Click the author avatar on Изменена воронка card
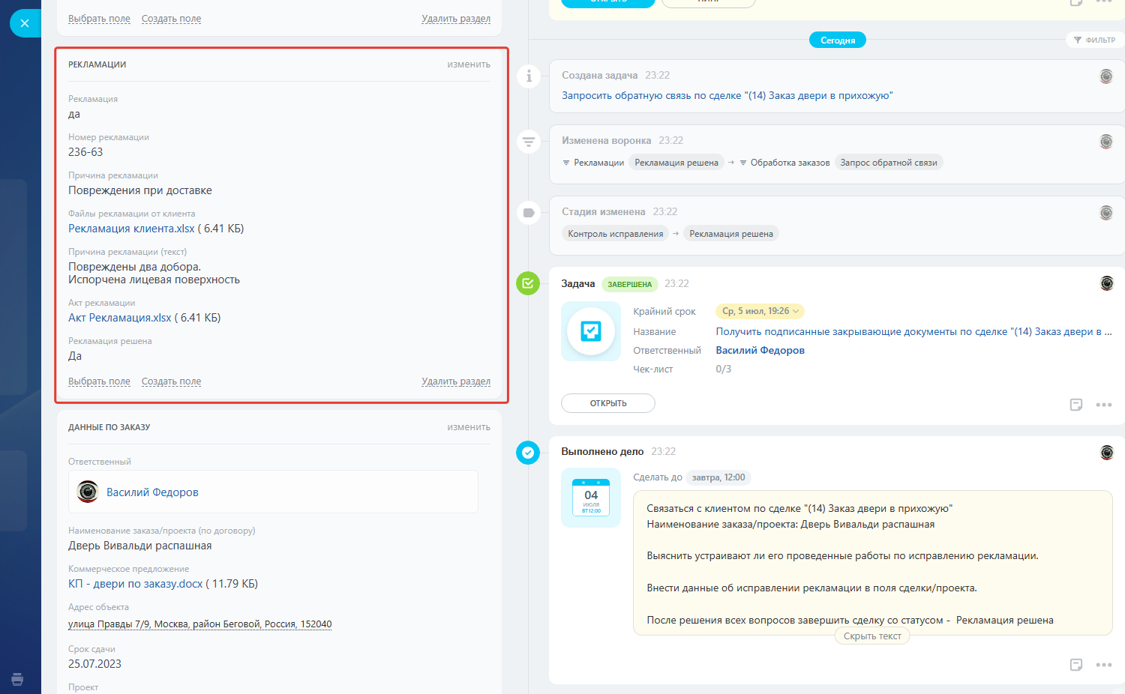1125x694 pixels. (x=1106, y=142)
